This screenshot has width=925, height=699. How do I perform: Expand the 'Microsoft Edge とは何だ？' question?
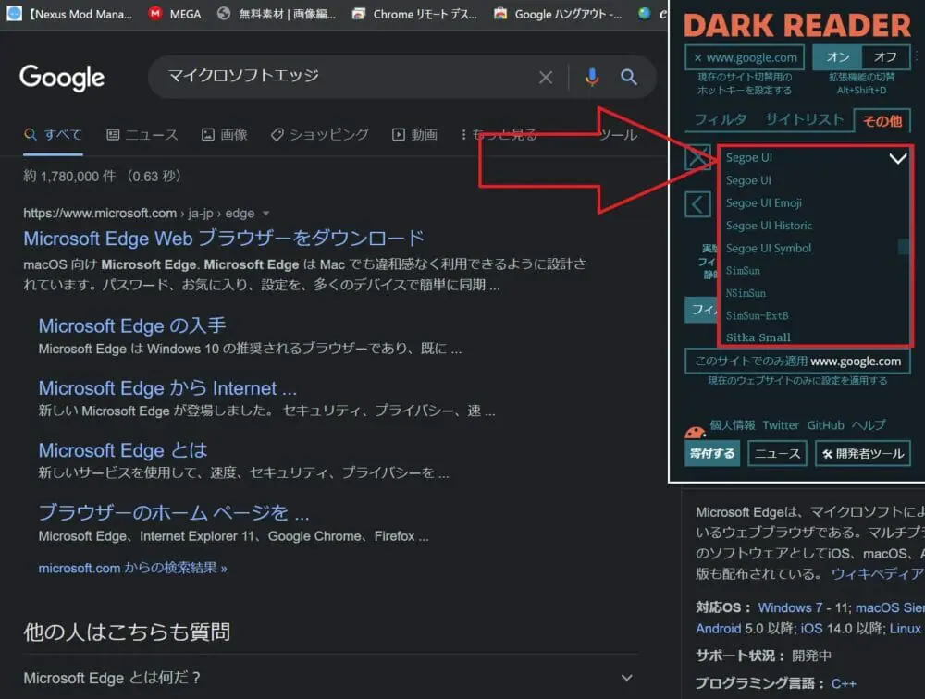(629, 678)
